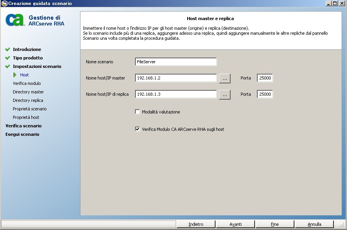This screenshot has width=347, height=230.
Task: Click the replica Porta field
Action: pos(265,94)
